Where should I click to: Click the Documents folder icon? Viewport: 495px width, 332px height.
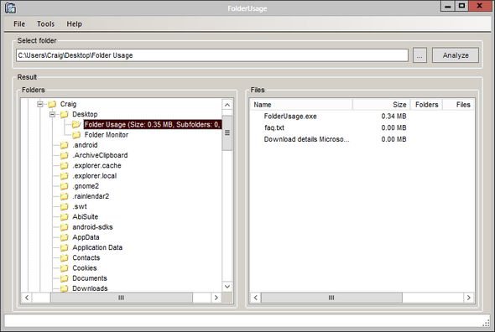point(64,278)
